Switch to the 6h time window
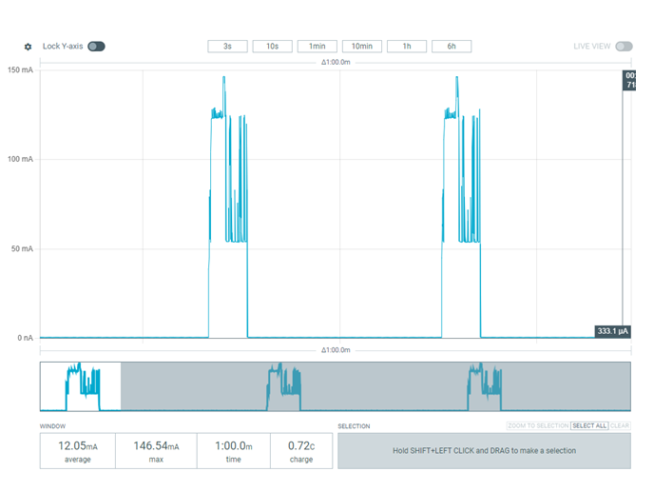Image resolution: width=654 pixels, height=491 pixels. [452, 47]
